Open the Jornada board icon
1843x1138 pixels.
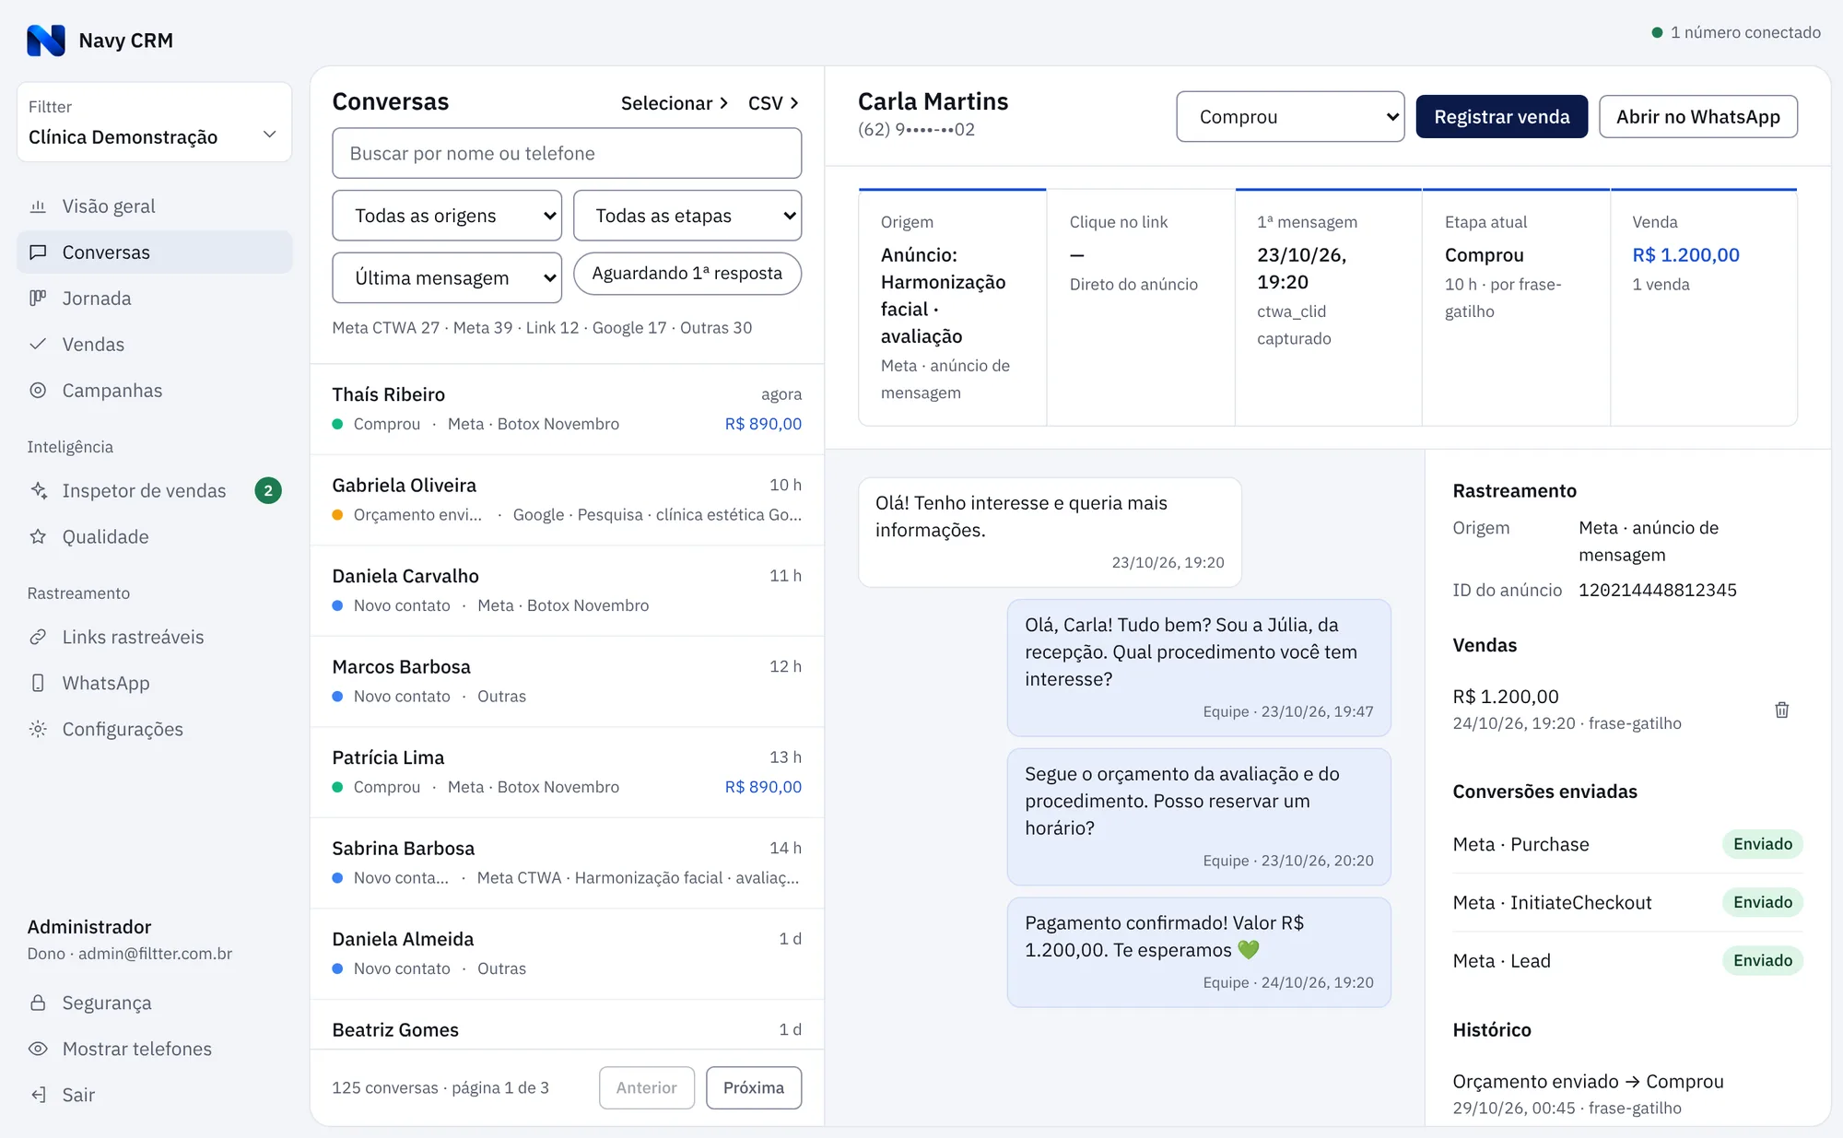(38, 299)
